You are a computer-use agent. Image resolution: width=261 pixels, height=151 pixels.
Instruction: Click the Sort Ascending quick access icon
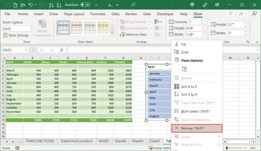coord(51,5)
